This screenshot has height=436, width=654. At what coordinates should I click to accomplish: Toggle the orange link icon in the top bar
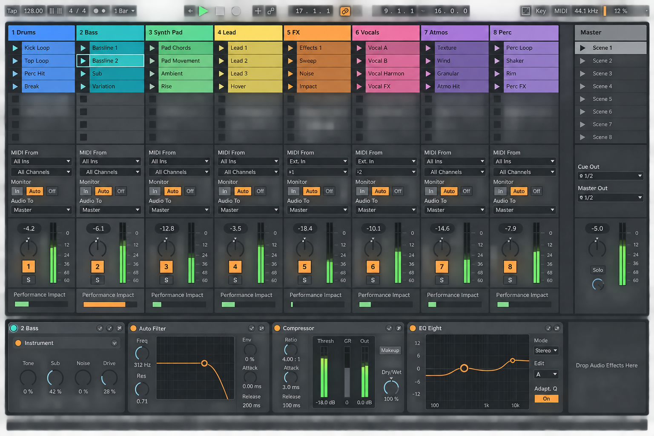click(x=345, y=11)
